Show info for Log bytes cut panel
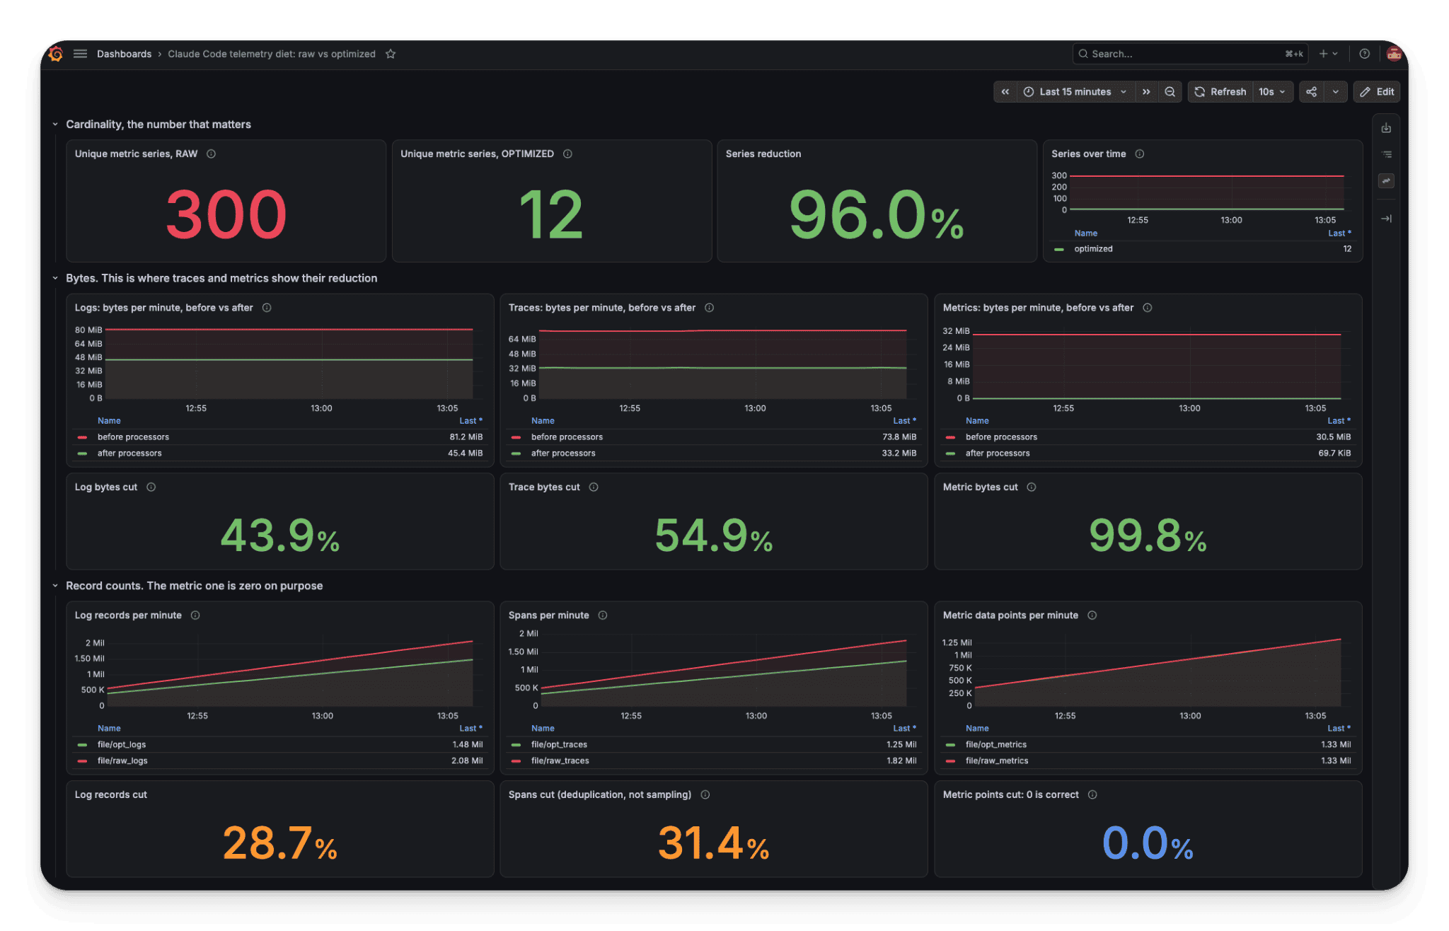This screenshot has width=1449, height=931. click(x=151, y=487)
